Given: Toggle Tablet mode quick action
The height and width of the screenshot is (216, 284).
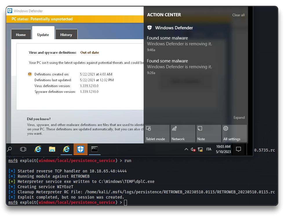Looking at the screenshot, I should tap(157, 134).
